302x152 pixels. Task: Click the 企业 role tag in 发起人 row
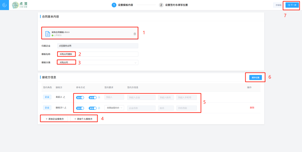pos(47,97)
